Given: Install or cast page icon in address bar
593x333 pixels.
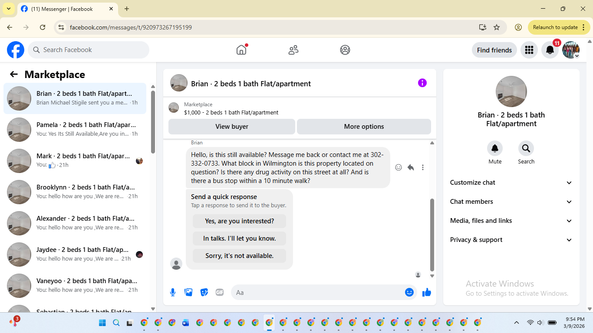Looking at the screenshot, I should [x=483, y=27].
